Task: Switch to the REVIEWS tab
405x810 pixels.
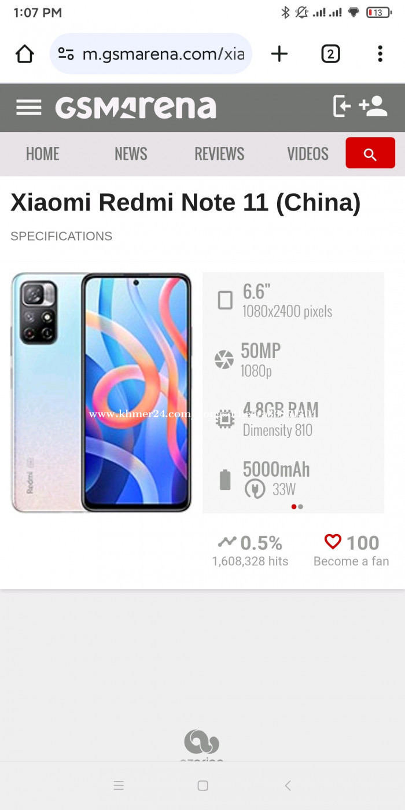Action: (x=219, y=154)
